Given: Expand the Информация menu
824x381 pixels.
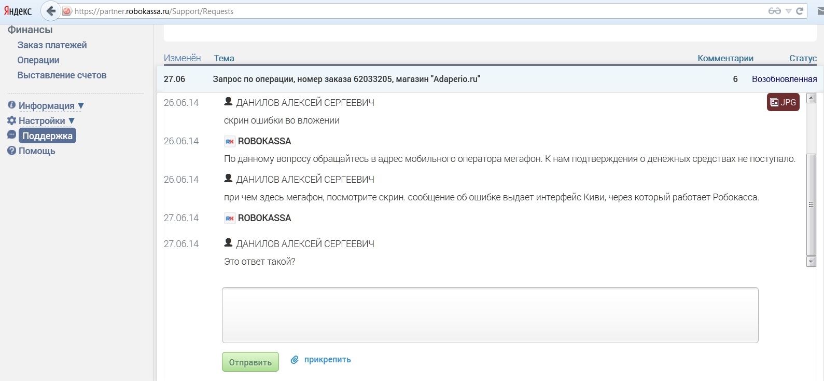Looking at the screenshot, I should pyautogui.click(x=51, y=106).
